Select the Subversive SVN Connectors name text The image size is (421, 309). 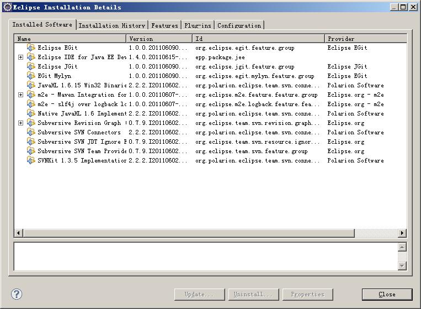[79, 133]
